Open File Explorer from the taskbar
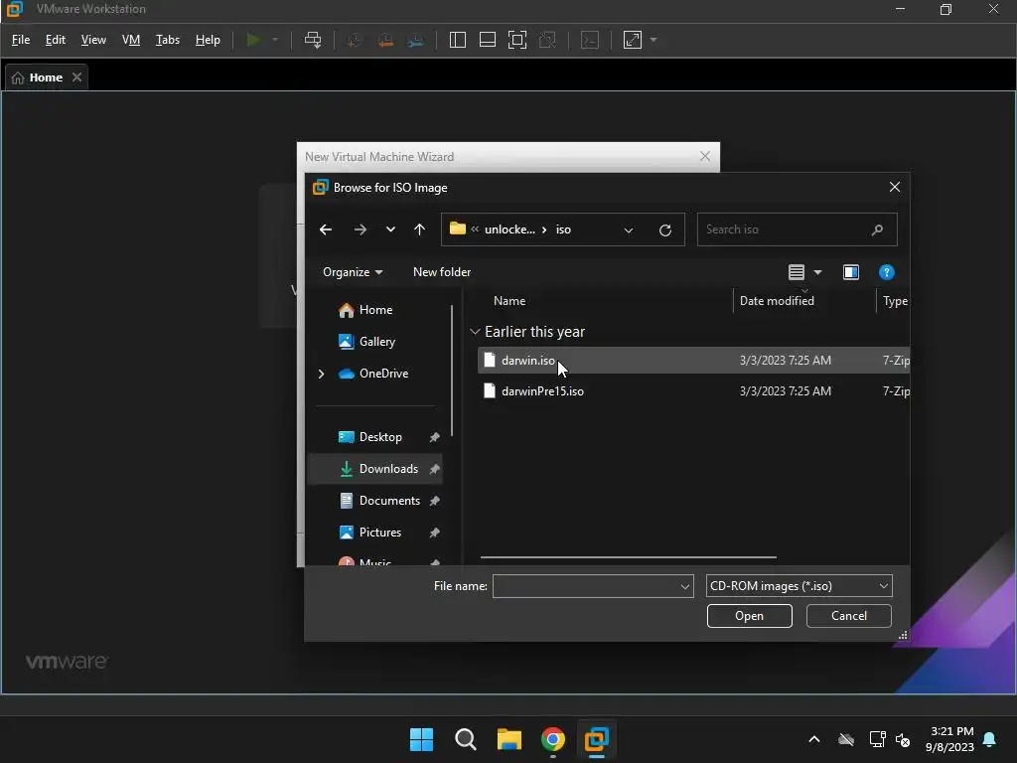Image resolution: width=1017 pixels, height=763 pixels. tap(509, 739)
